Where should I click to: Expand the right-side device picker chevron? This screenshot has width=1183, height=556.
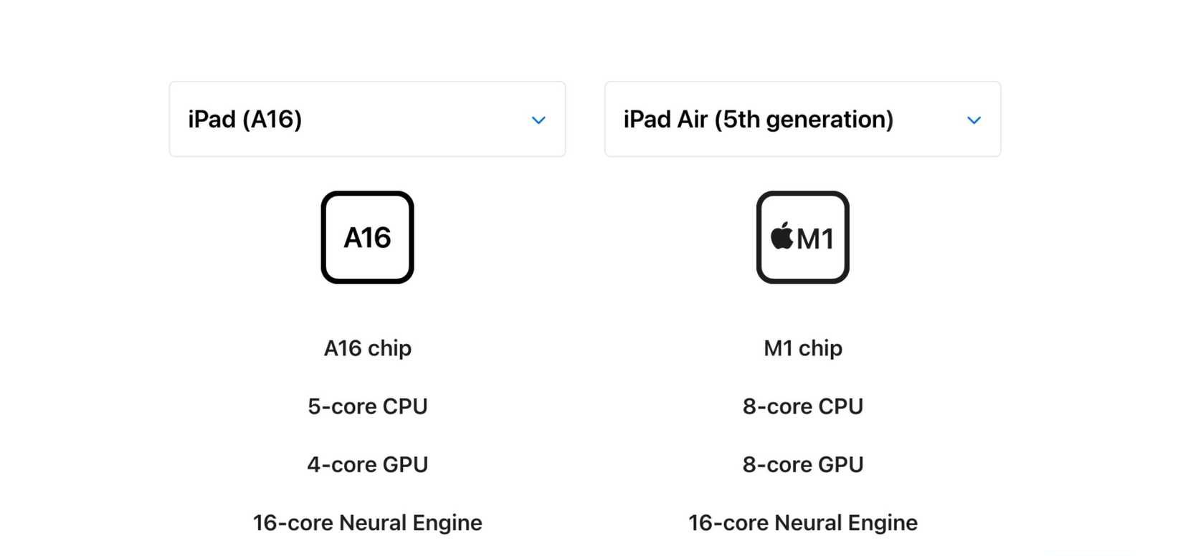pyautogui.click(x=974, y=120)
